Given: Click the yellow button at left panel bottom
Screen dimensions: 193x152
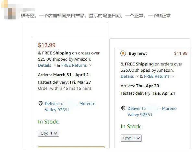Looking at the screenshot, I should (71, 147).
